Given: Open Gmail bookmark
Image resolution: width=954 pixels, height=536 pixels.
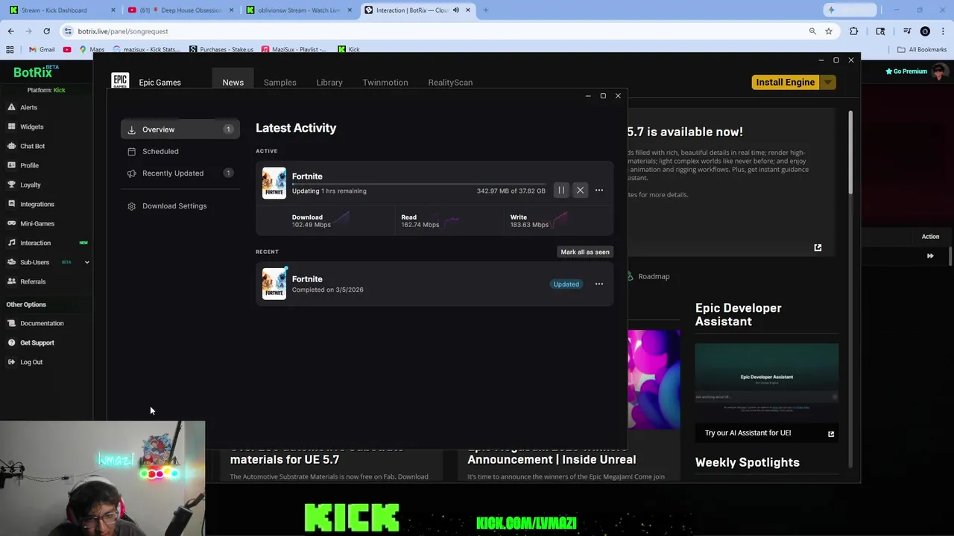Looking at the screenshot, I should [x=42, y=49].
